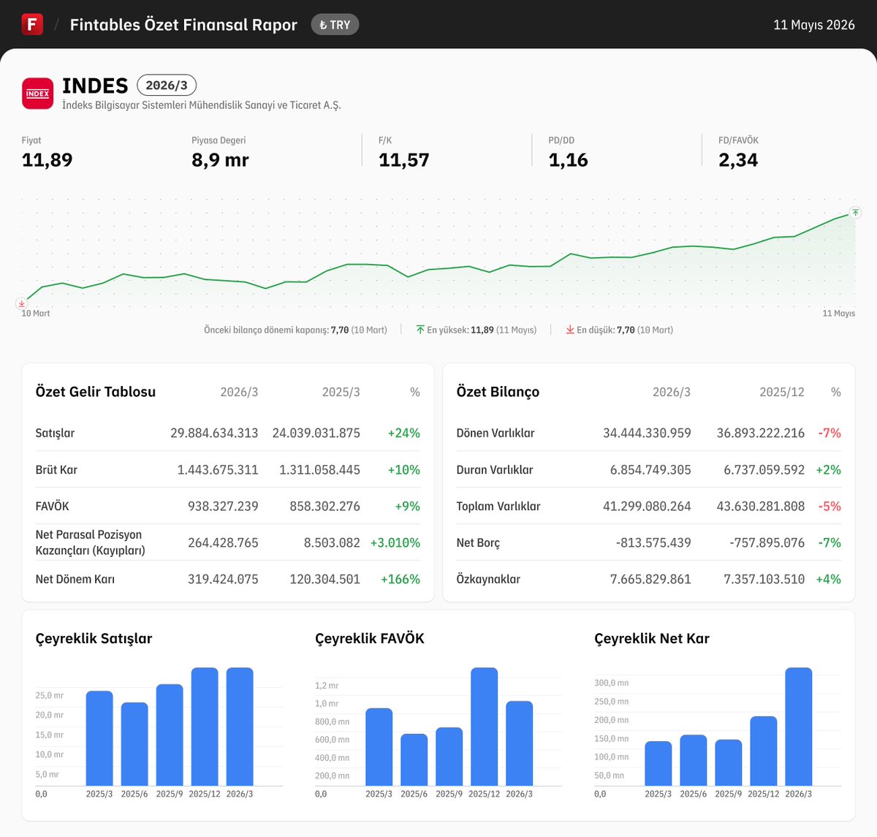The height and width of the screenshot is (837, 877).
Task: Click the Özet Gelir Tablosu heading
Action: [x=96, y=392]
